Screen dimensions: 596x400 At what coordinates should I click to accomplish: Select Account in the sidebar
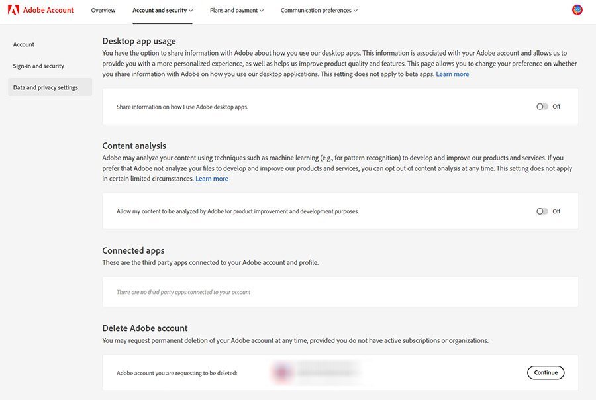[x=24, y=44]
